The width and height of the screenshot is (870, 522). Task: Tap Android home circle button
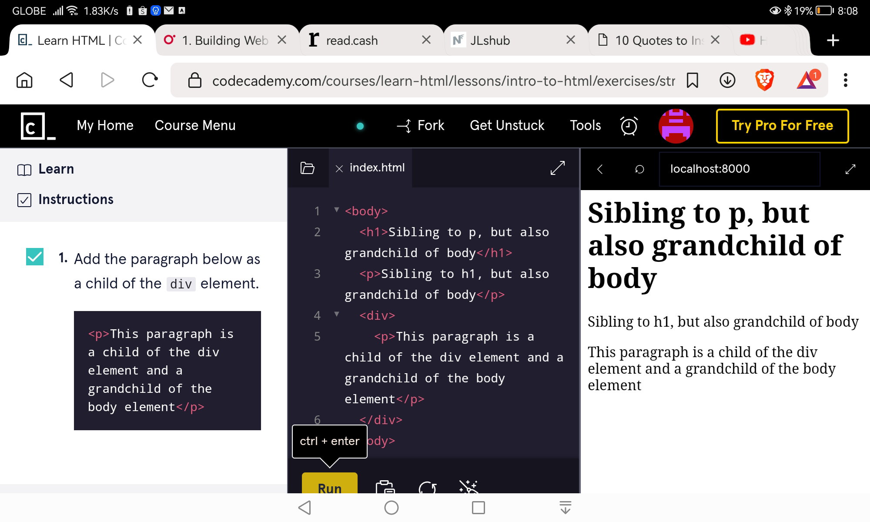[391, 507]
